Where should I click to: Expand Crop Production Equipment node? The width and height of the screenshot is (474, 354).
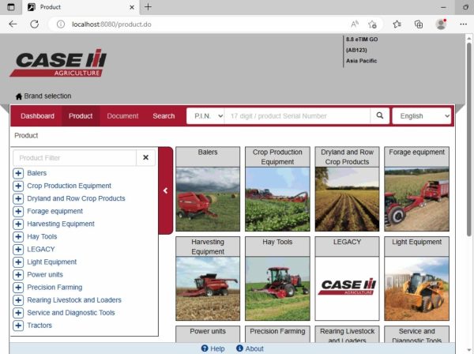tap(18, 186)
